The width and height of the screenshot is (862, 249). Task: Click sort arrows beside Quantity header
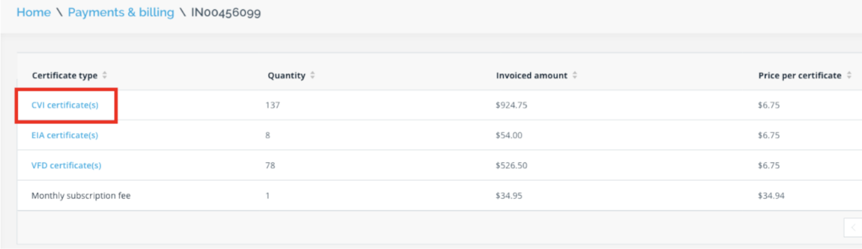[312, 76]
